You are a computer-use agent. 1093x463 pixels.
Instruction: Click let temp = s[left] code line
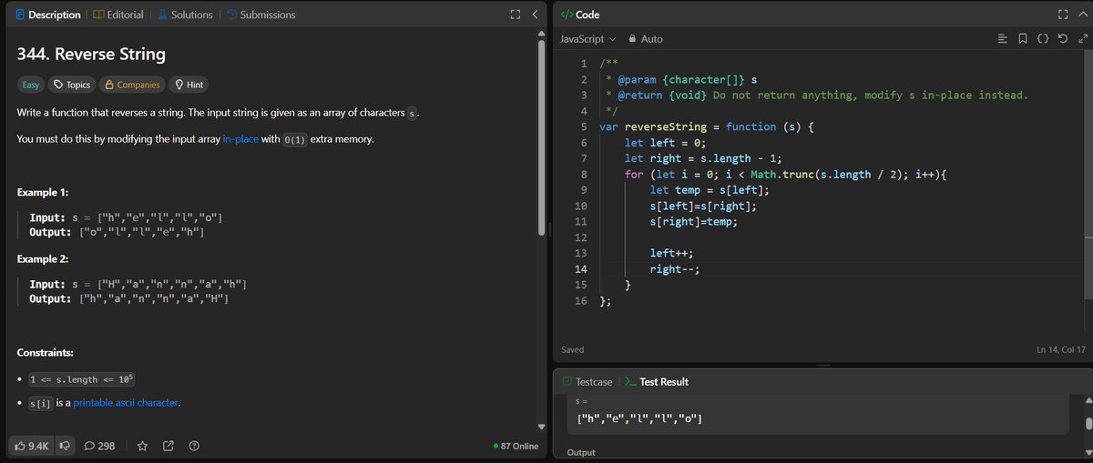coord(710,190)
